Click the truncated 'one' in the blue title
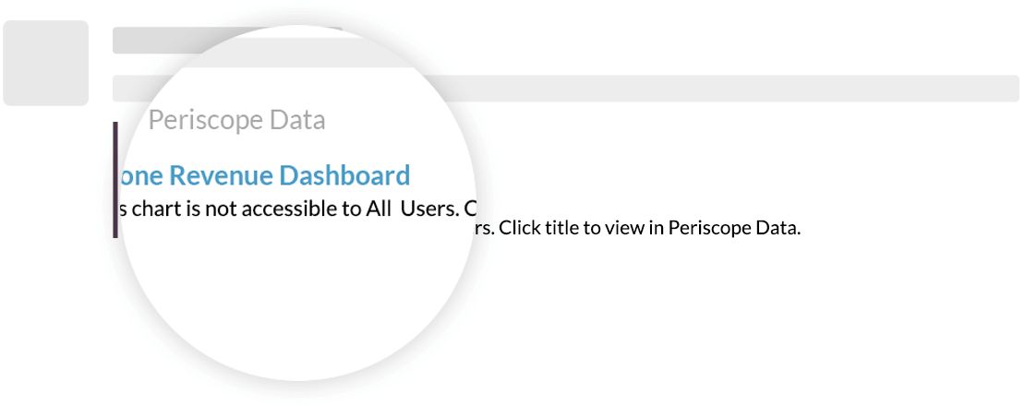 coord(141,175)
